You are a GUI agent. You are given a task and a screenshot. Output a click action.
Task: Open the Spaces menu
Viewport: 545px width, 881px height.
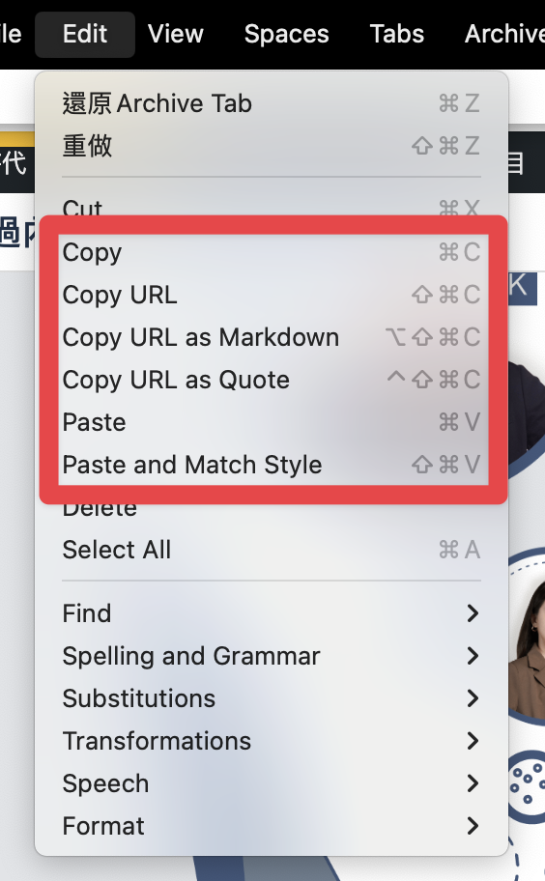coord(287,34)
